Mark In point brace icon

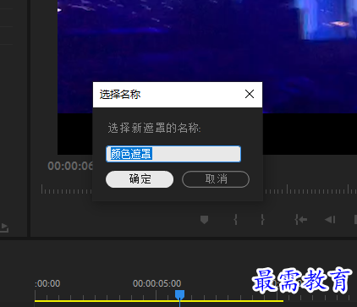(236, 219)
